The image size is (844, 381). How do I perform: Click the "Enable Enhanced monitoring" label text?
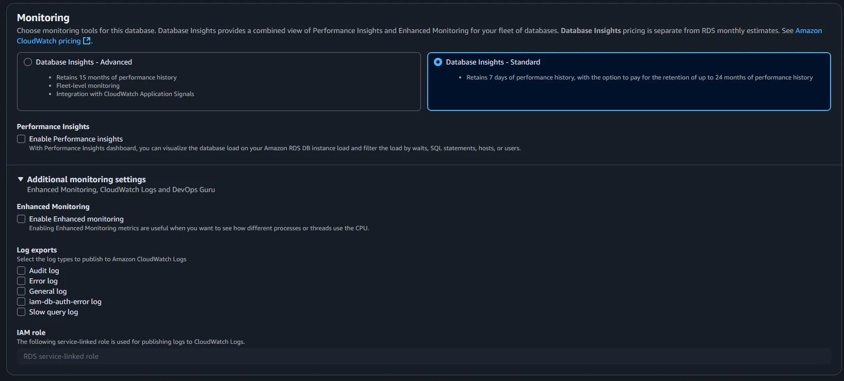tap(76, 219)
